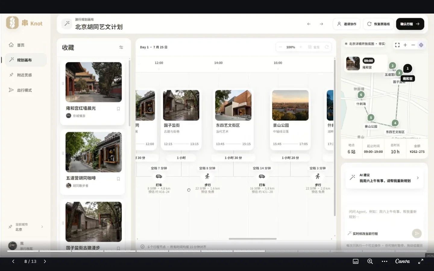Open the 首页 menu item
Viewport: 434px width, 271px height.
click(x=25, y=45)
